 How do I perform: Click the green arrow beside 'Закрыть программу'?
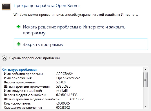[x=18, y=44]
